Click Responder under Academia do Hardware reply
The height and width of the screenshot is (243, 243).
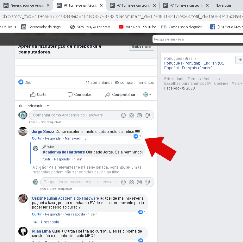(x=62, y=159)
